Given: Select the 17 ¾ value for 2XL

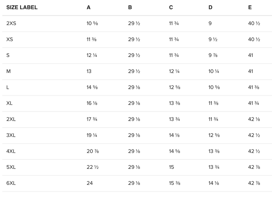Looking at the screenshot, I should point(92,119).
